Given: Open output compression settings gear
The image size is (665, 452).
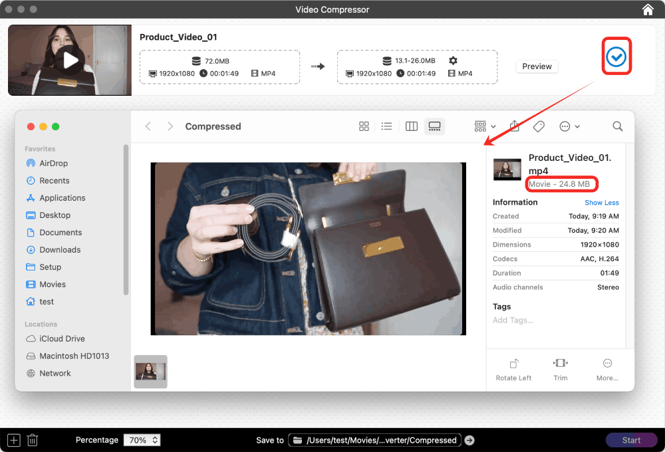Looking at the screenshot, I should coord(453,60).
